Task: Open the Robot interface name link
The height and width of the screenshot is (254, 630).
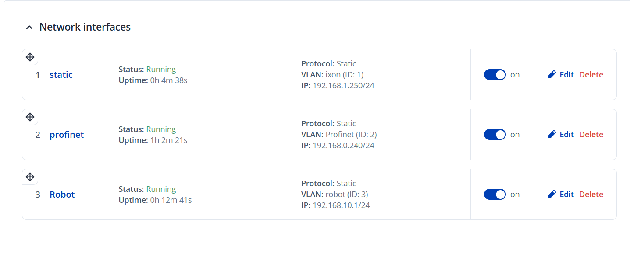Action: 62,195
